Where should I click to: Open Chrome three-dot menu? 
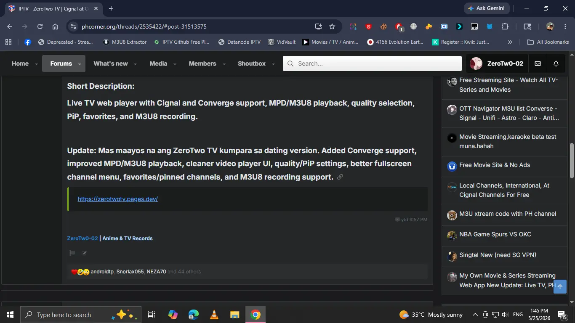[x=565, y=26]
